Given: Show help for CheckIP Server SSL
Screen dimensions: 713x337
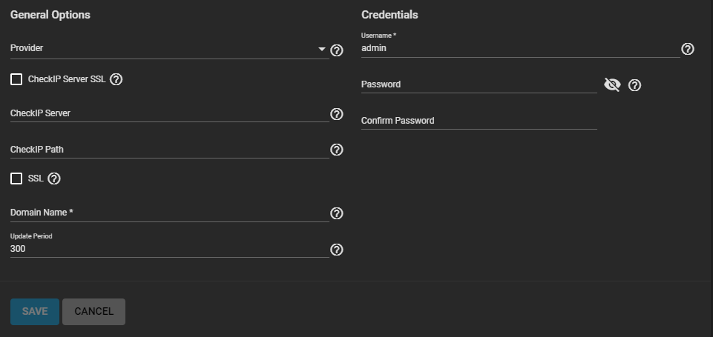Looking at the screenshot, I should pyautogui.click(x=116, y=79).
